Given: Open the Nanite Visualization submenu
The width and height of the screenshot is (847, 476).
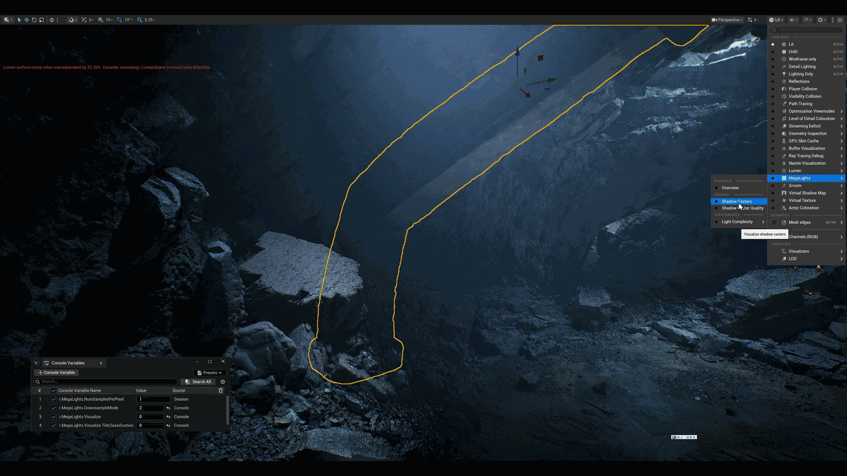Looking at the screenshot, I should 806,163.
